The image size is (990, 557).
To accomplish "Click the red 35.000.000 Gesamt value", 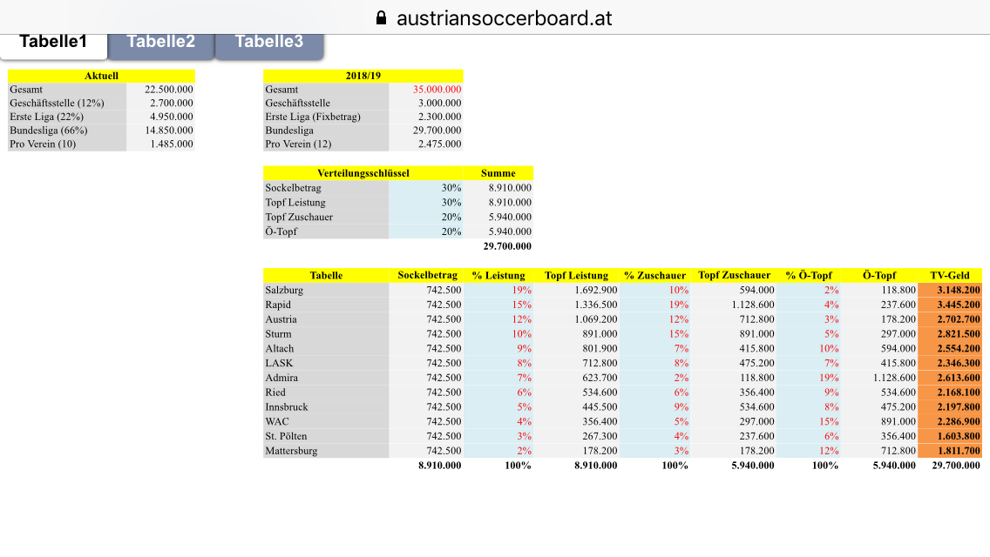I will [437, 90].
